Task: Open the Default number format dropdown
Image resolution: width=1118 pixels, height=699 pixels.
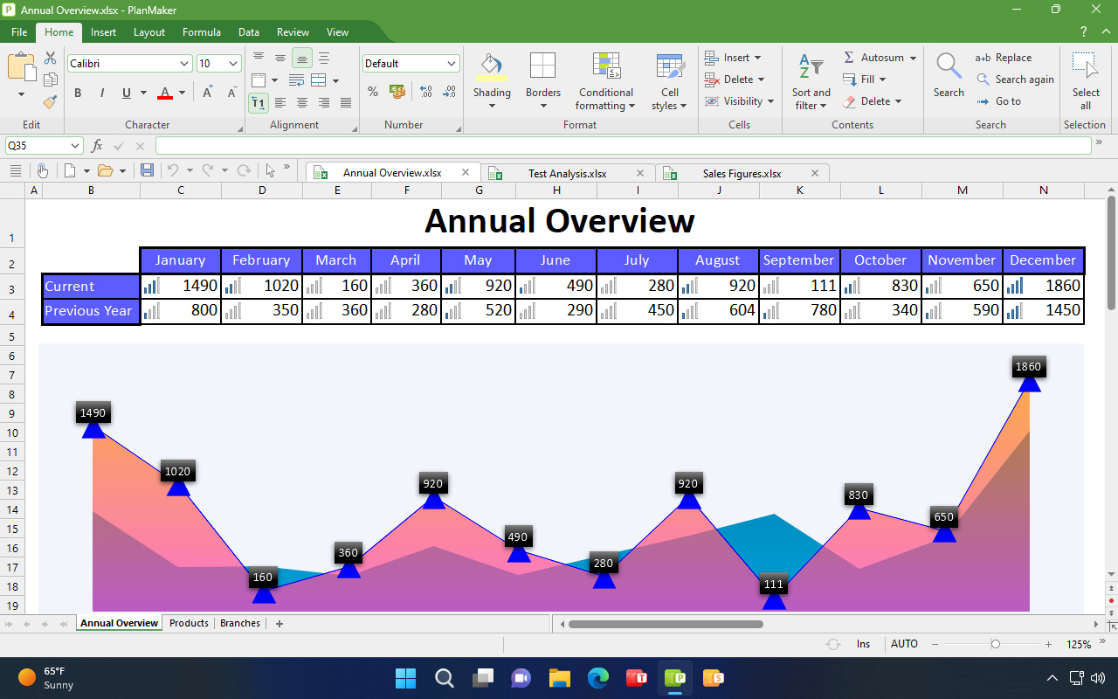Action: pyautogui.click(x=452, y=64)
